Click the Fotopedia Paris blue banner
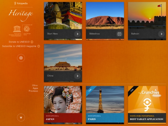The height and width of the screenshot is (126, 168). [105, 118]
